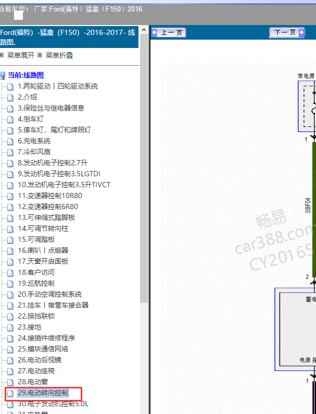316x414 pixels.
Task: Click page icon beside 16.喇叭丨点烟器
Action: click(10, 251)
